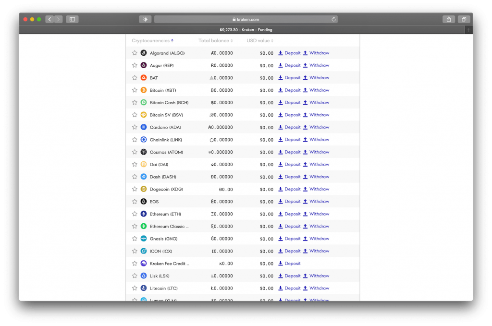Viewport: 492px width, 326px height.
Task: Reload the kraken.com page
Action: coord(333,19)
